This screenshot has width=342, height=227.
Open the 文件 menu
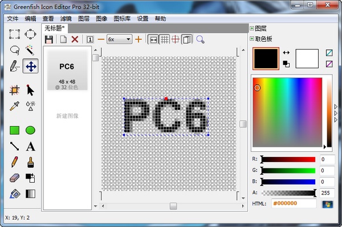point(13,19)
